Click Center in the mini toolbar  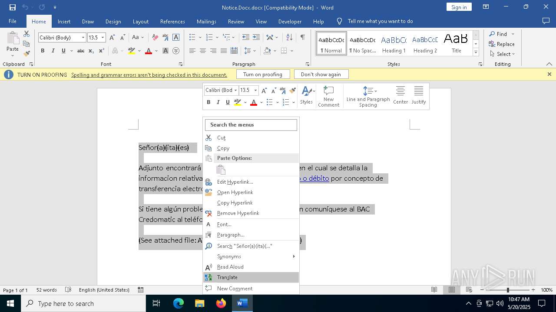point(400,95)
